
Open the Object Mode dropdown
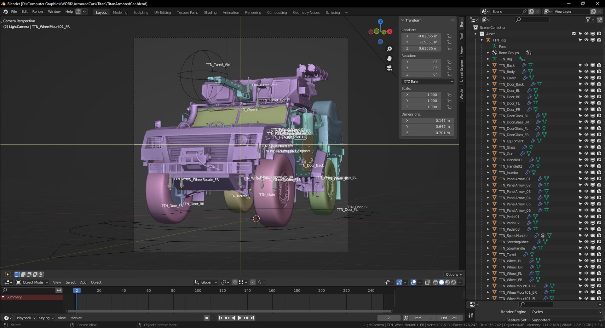tap(32, 282)
